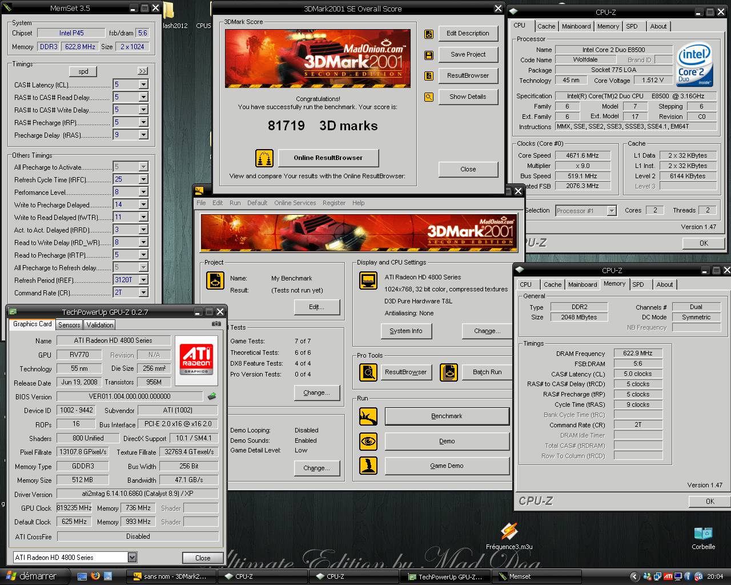Click the spd button in MemSet
This screenshot has height=585, width=731.
click(x=83, y=71)
